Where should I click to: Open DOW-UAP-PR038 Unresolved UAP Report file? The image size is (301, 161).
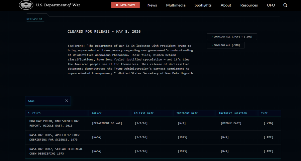point(54,123)
